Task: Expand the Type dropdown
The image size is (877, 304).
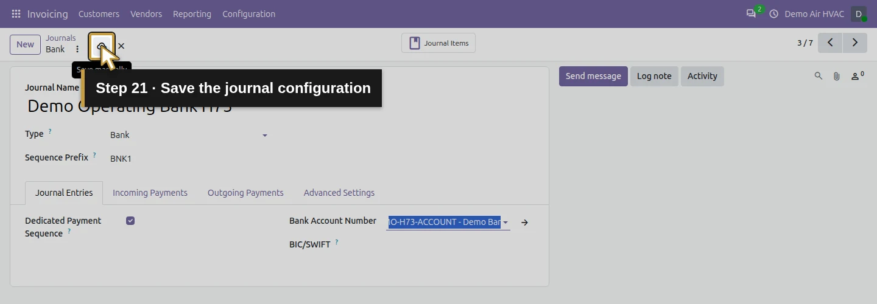Action: (x=265, y=135)
